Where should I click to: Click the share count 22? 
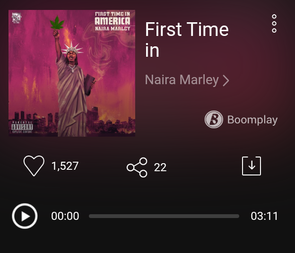[x=160, y=167]
